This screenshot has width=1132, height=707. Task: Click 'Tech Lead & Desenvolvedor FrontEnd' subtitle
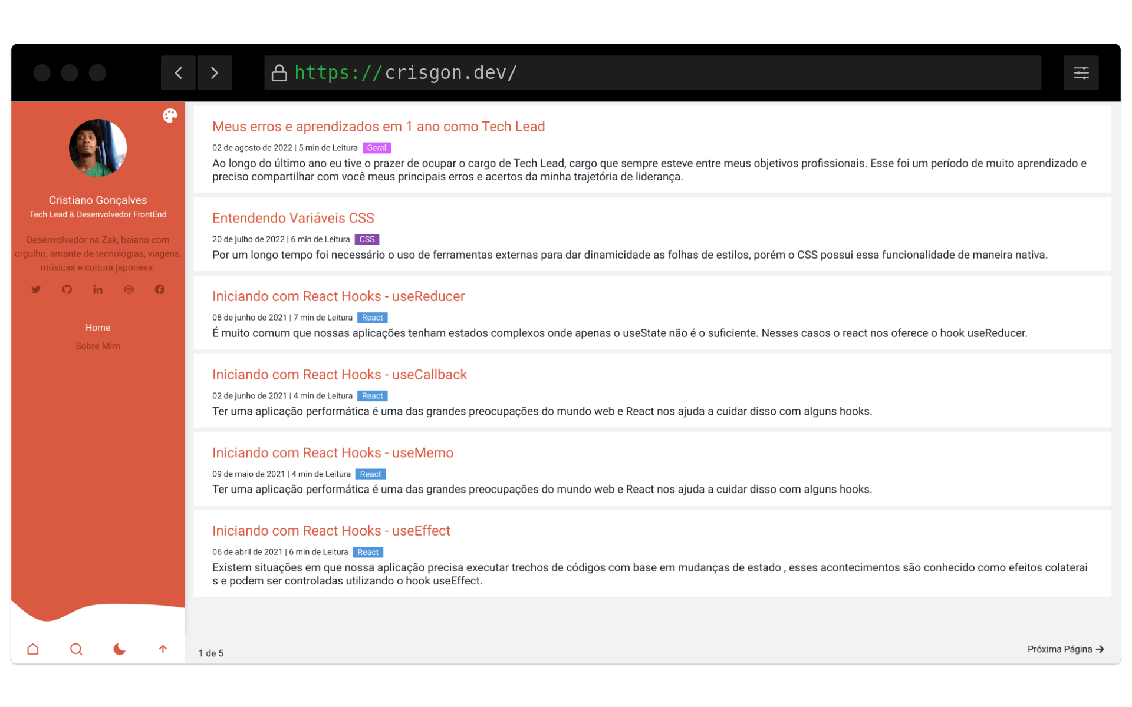98,214
